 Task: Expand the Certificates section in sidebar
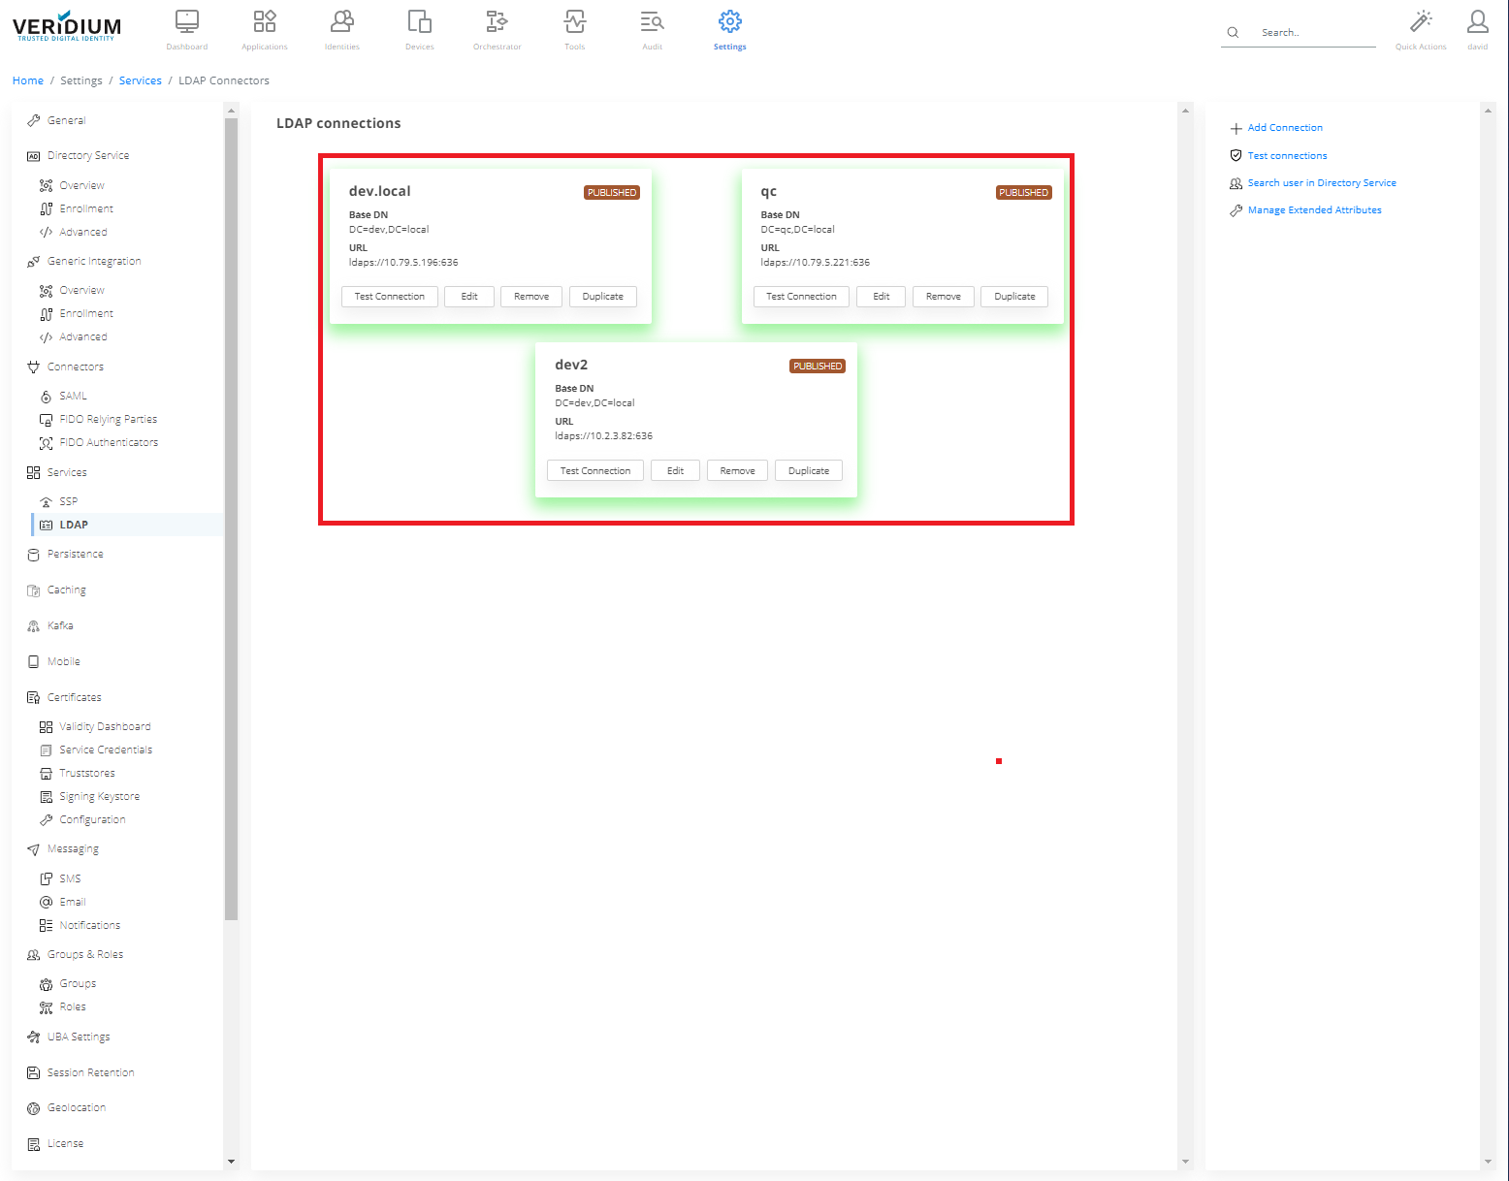point(74,697)
